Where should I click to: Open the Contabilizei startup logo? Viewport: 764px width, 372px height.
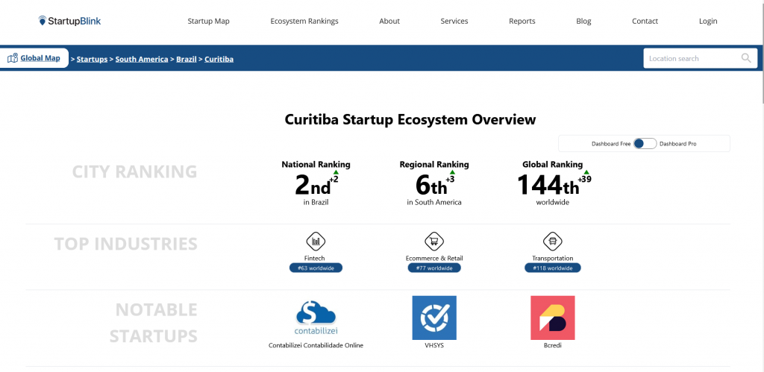pyautogui.click(x=316, y=318)
